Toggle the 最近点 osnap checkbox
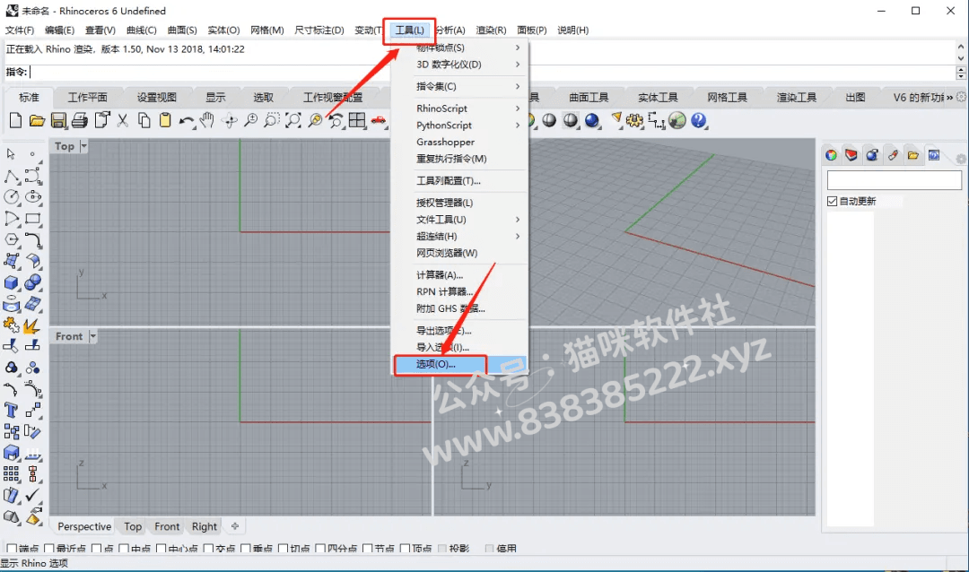The height and width of the screenshot is (572, 969). (x=49, y=549)
